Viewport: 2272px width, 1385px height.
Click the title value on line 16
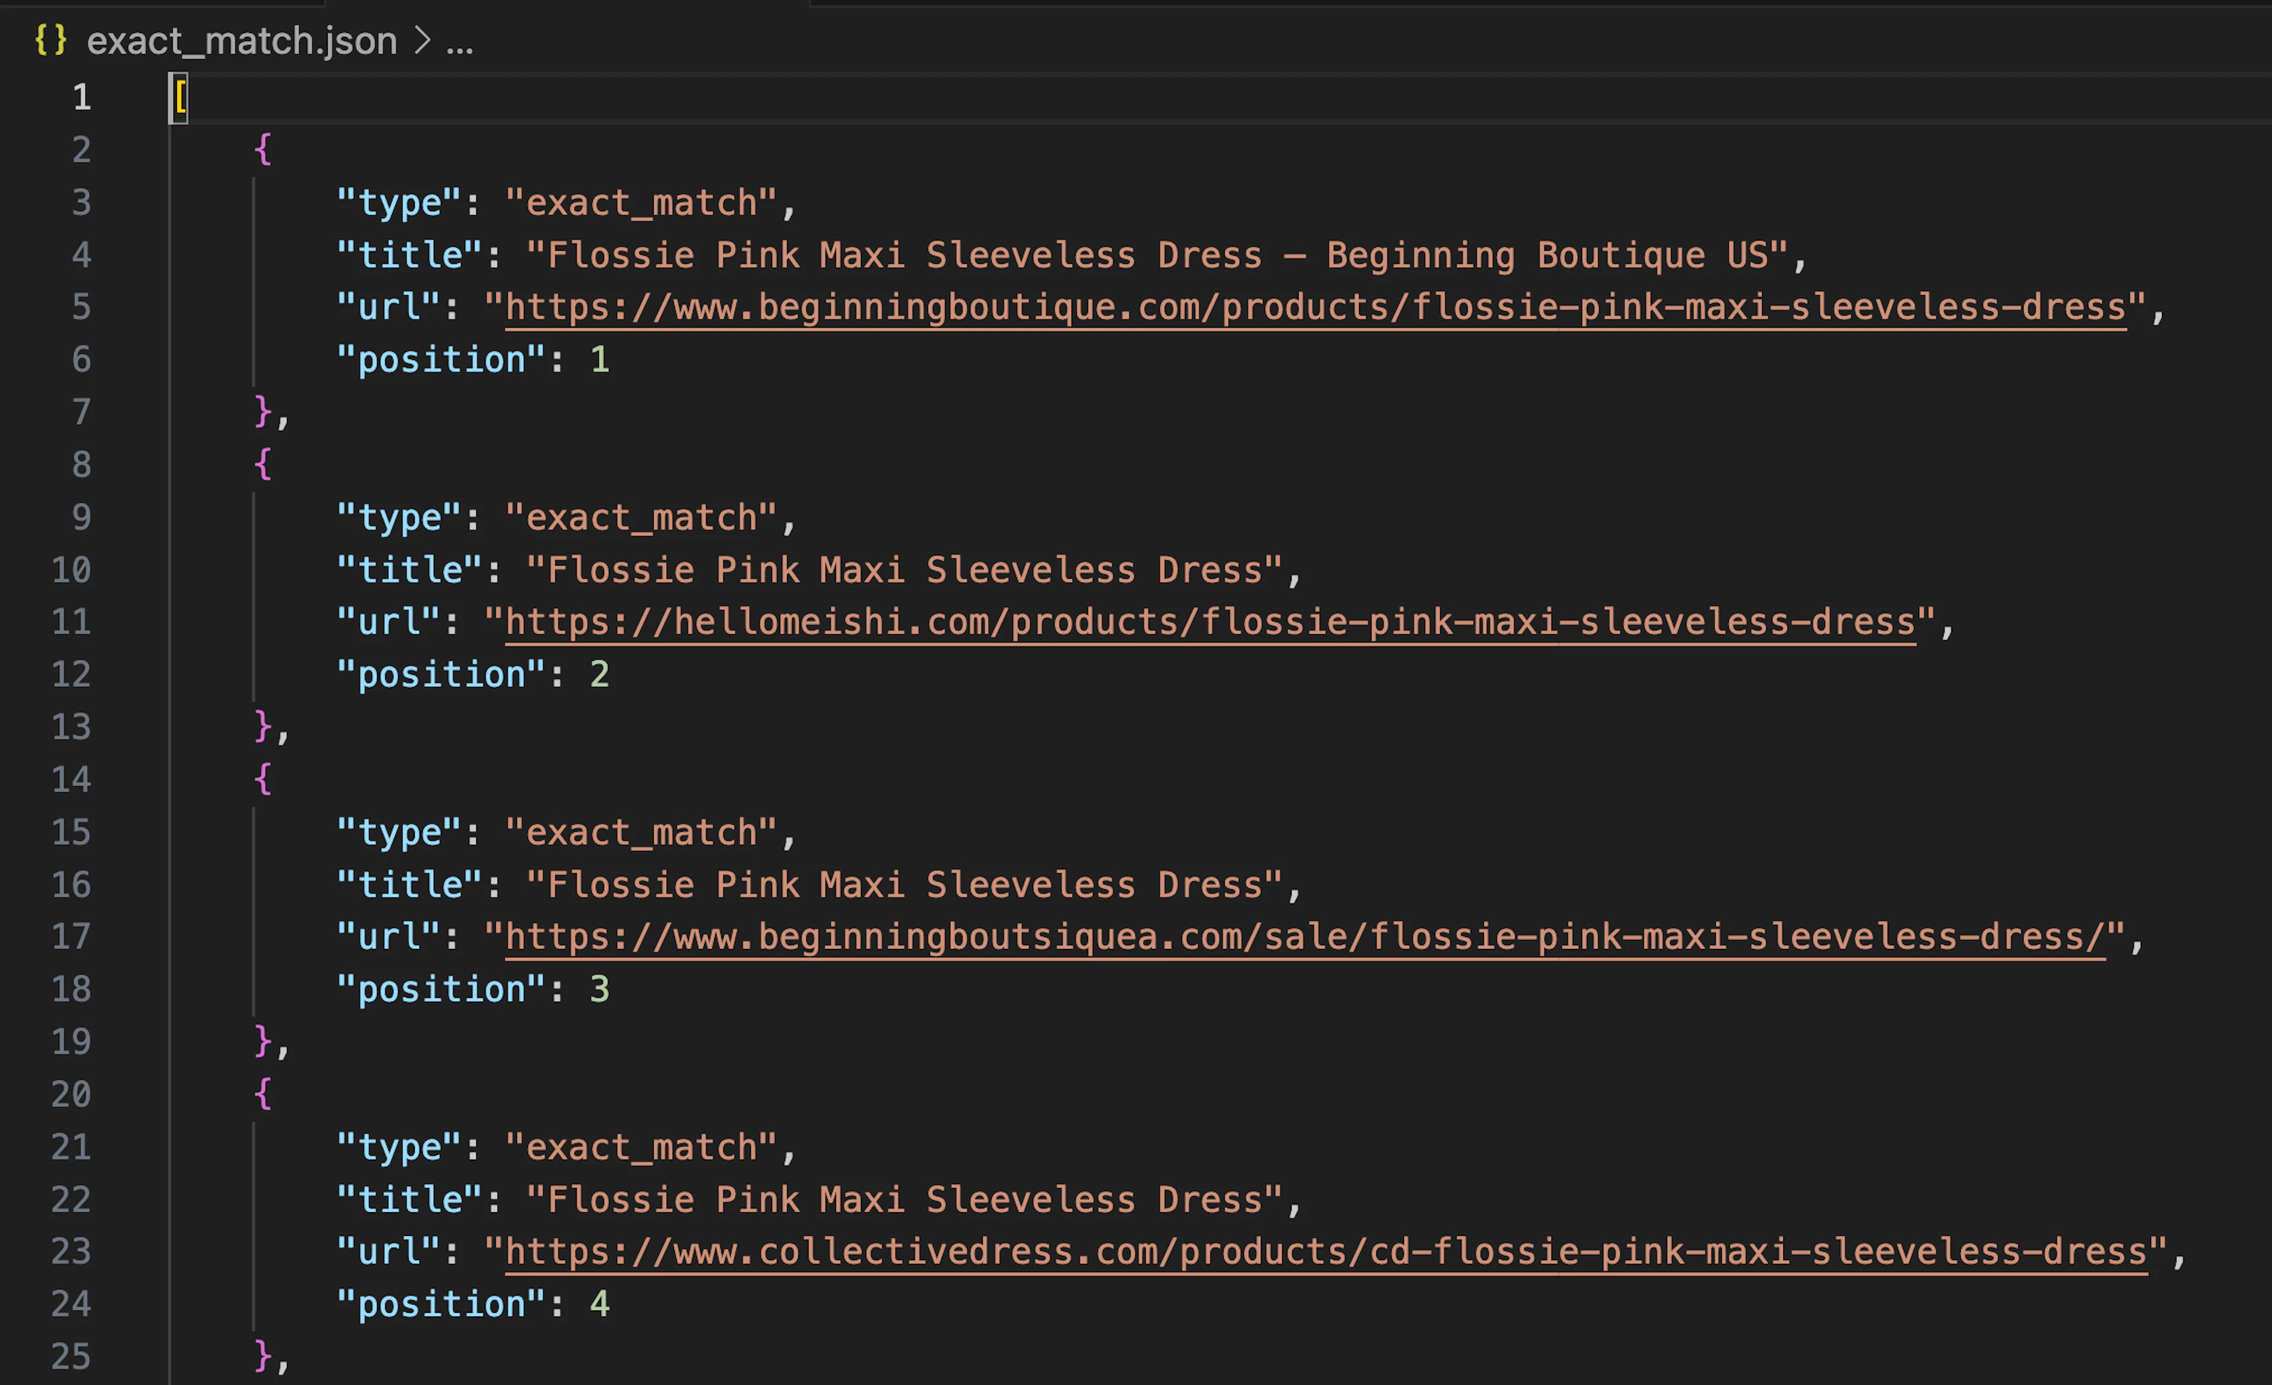pos(905,885)
